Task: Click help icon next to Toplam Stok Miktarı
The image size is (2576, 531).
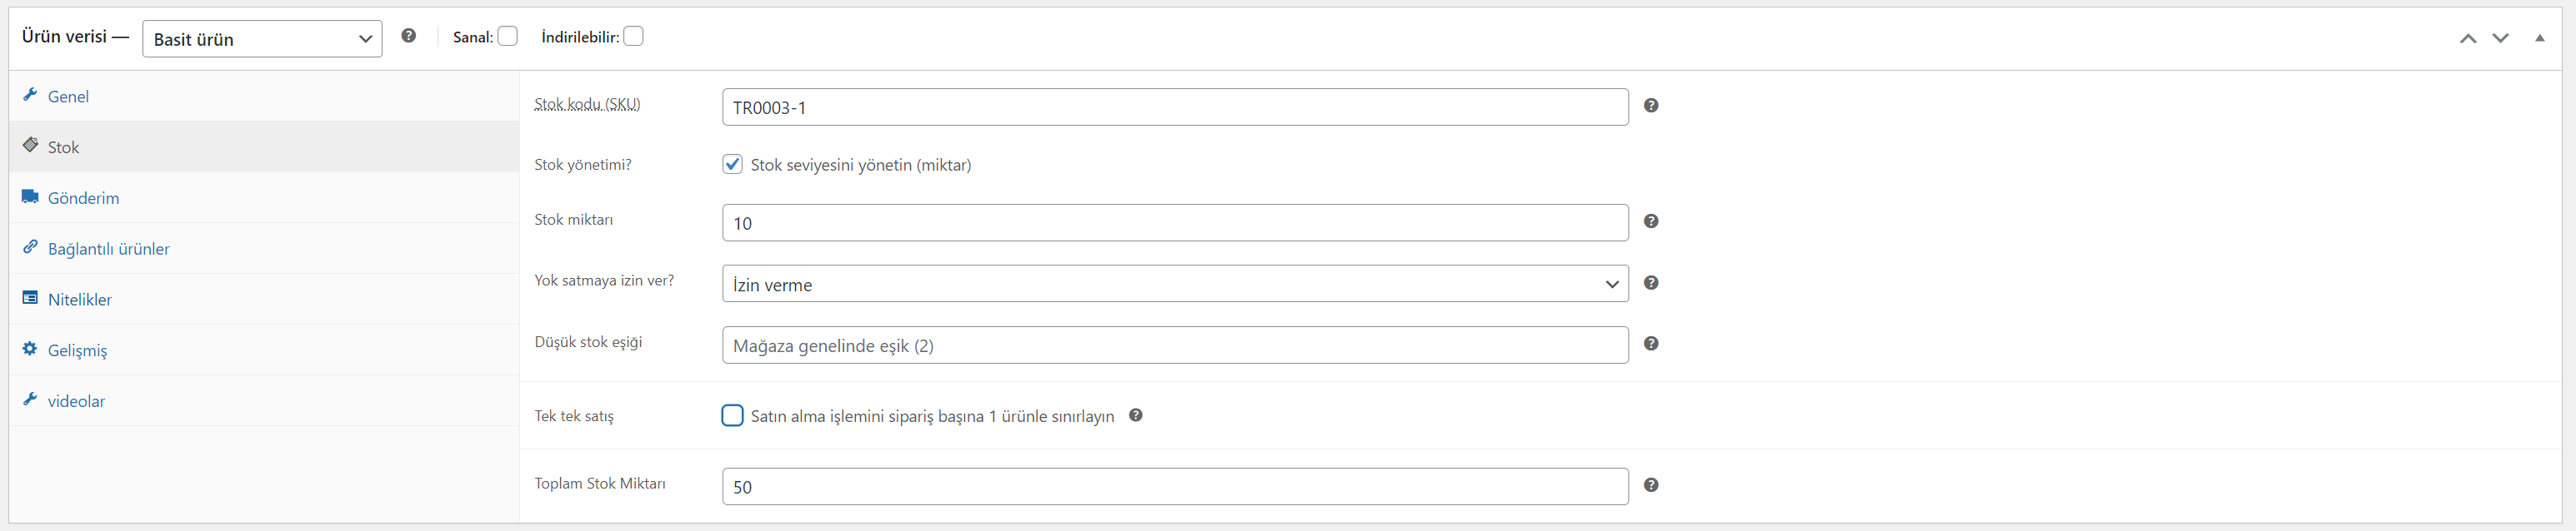Action: (x=1651, y=485)
